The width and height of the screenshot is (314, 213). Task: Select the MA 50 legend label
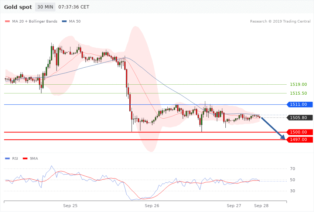75,21
